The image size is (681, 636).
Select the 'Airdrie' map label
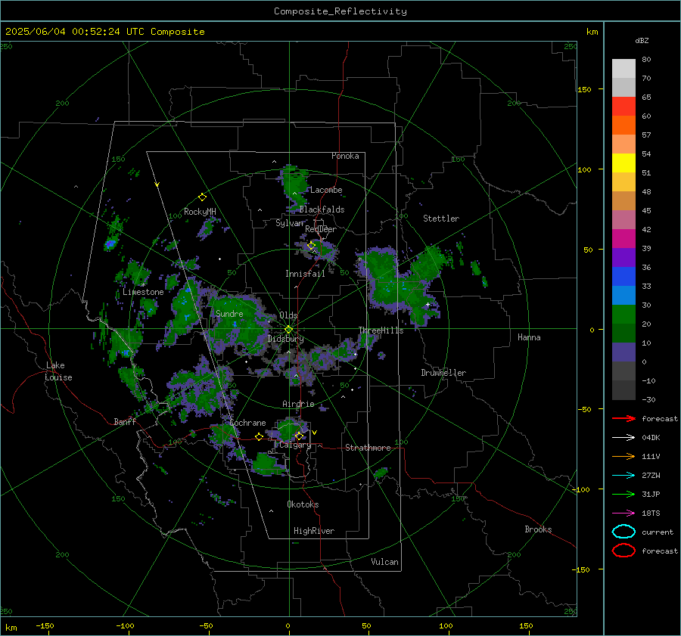tap(298, 404)
